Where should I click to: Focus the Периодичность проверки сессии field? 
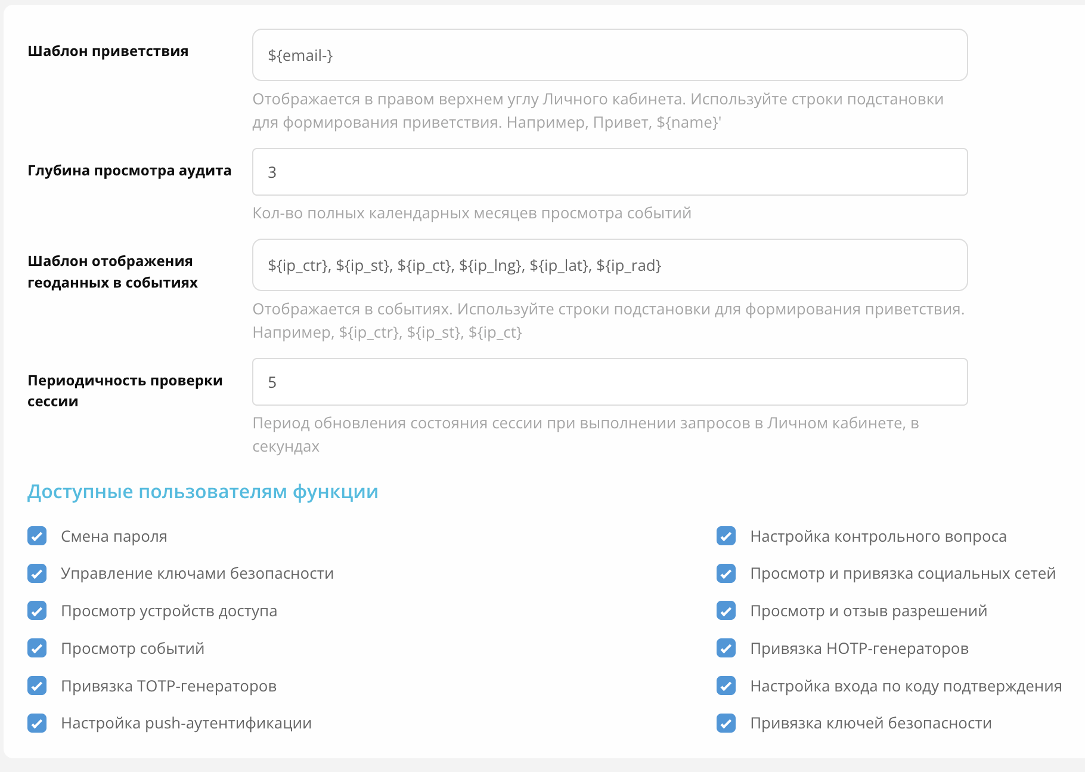609,382
